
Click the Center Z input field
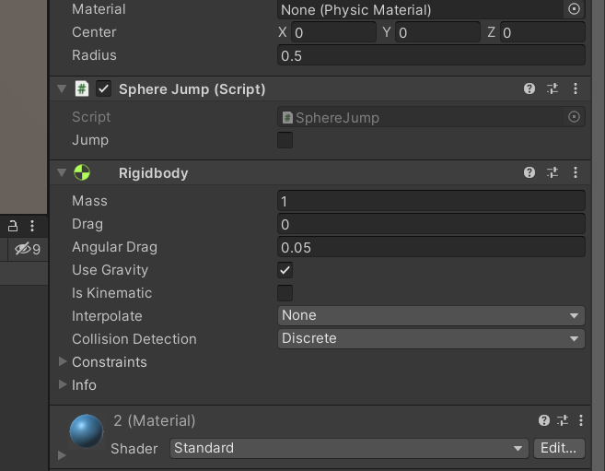click(542, 32)
